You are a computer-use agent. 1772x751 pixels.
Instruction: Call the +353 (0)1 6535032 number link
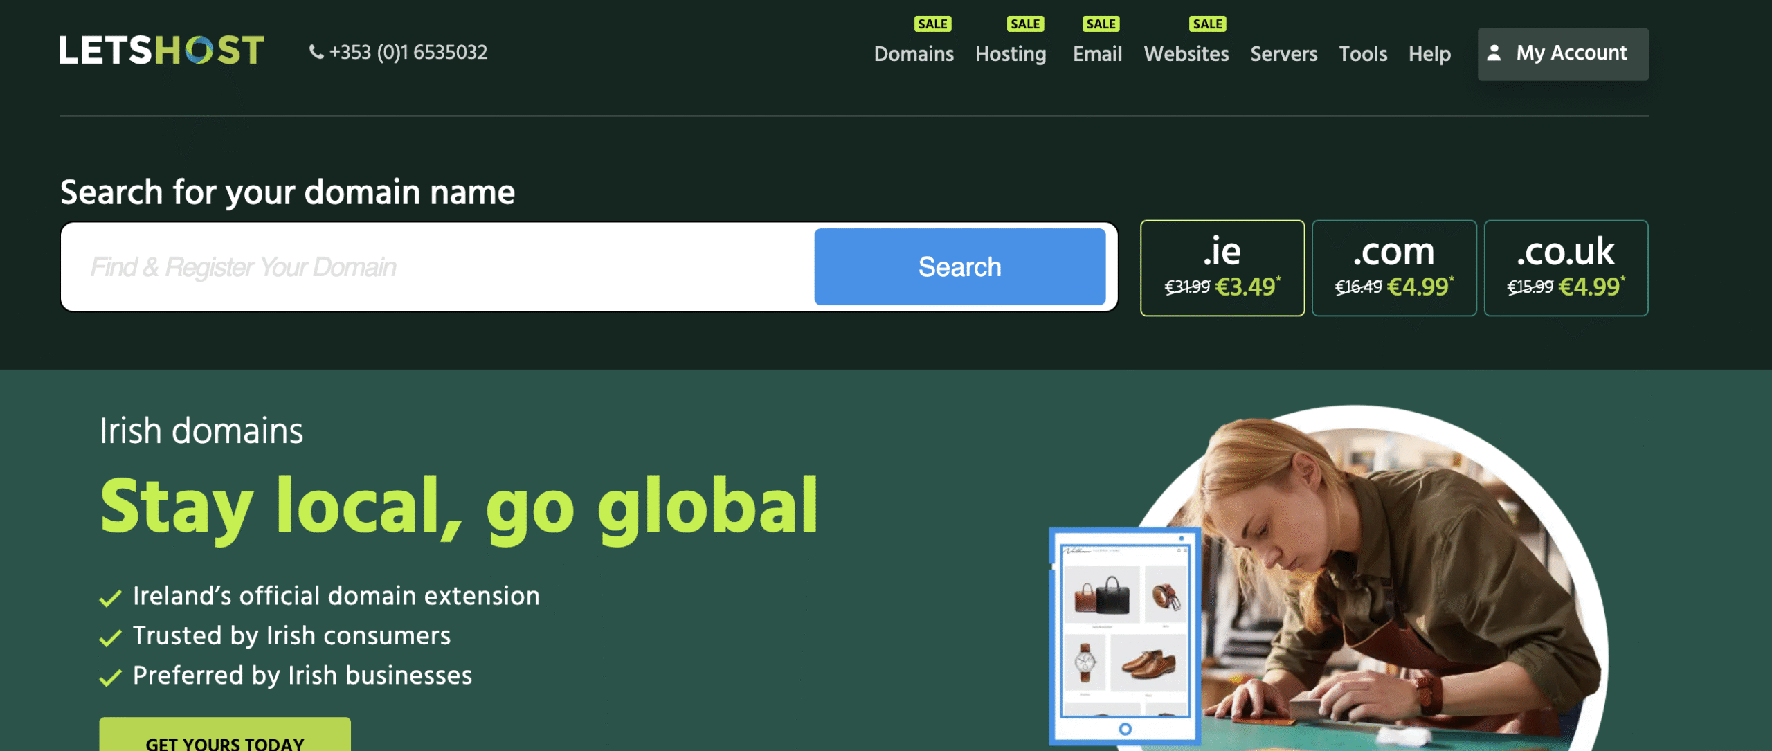pos(408,53)
